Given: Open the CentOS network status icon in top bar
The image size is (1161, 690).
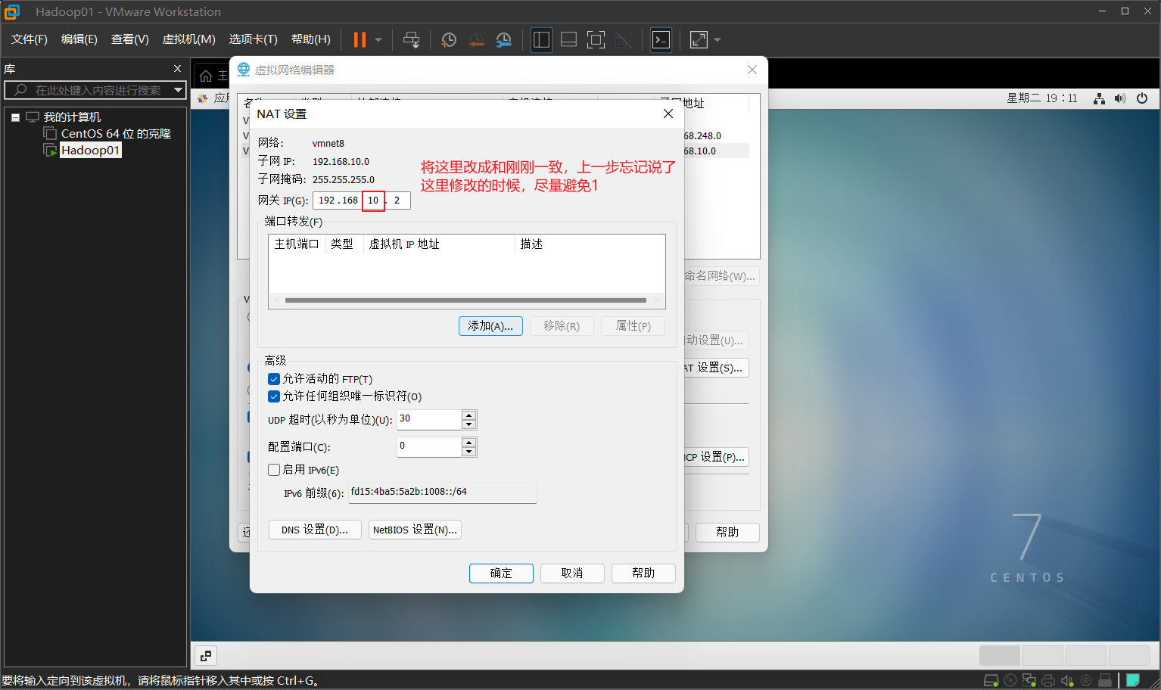Looking at the screenshot, I should (1099, 98).
